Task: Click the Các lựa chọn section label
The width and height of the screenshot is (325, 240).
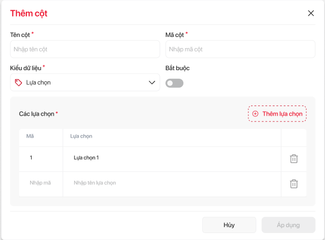Action: click(36, 114)
